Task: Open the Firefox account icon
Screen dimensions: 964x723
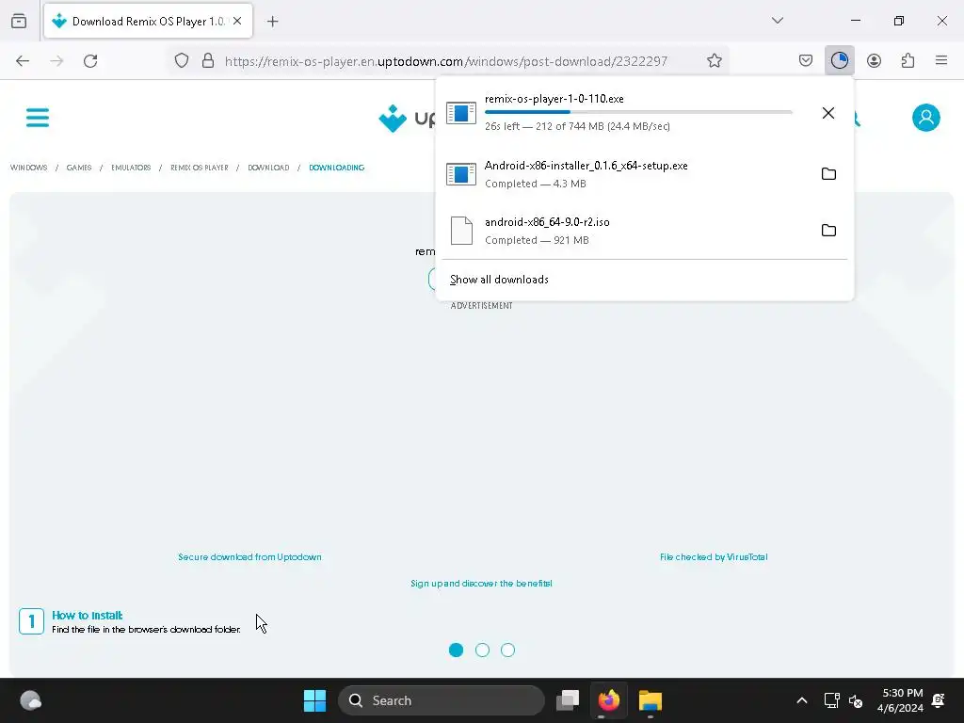Action: 874,61
